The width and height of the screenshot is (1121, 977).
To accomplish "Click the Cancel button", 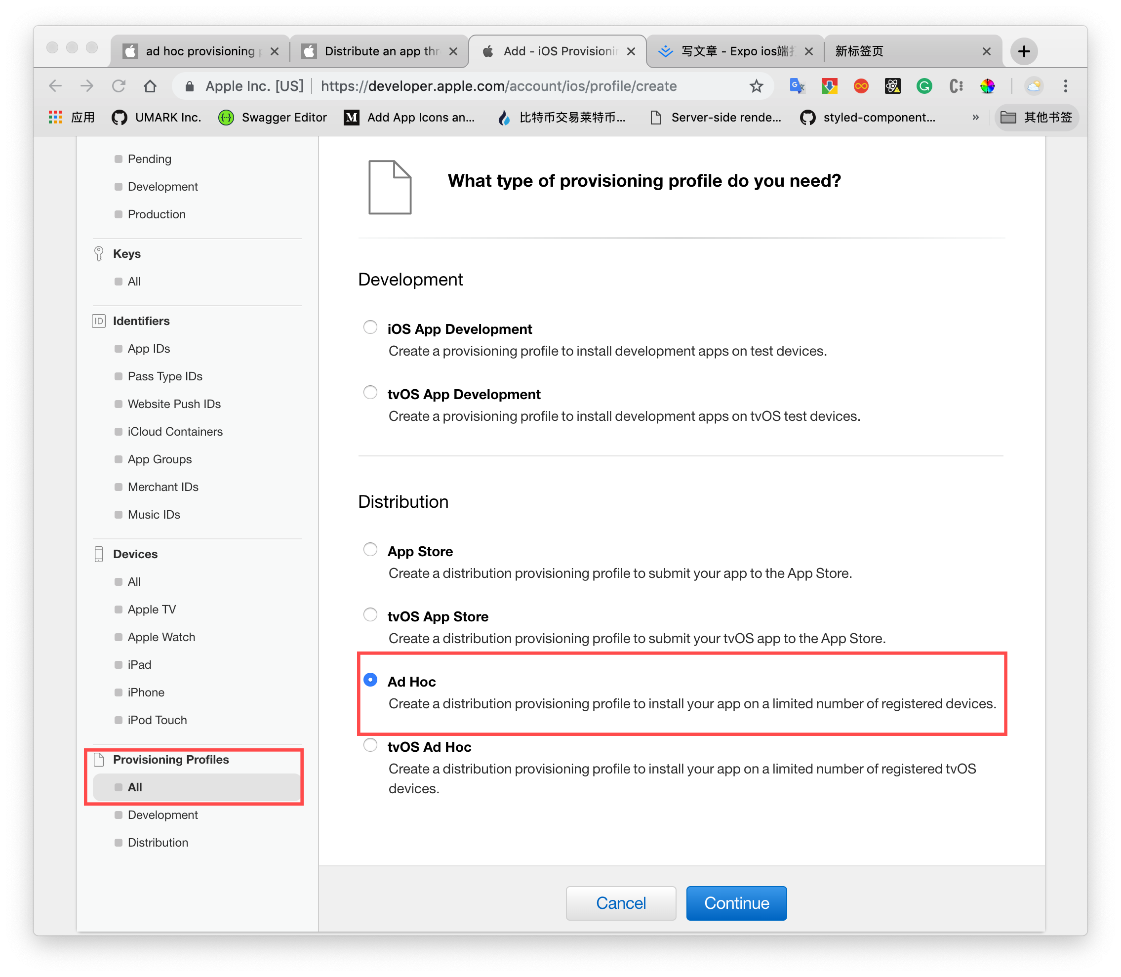I will (x=621, y=903).
